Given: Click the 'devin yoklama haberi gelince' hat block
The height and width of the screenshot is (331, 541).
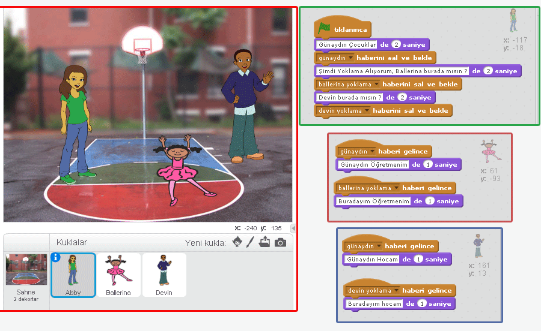Looking at the screenshot, I should click(400, 288).
